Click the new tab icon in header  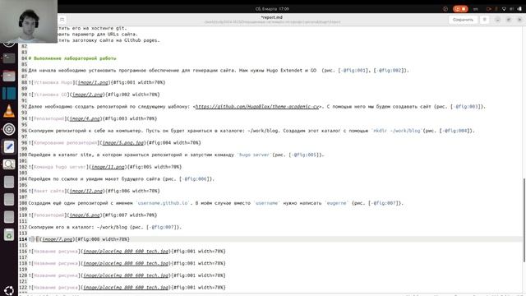62,20
